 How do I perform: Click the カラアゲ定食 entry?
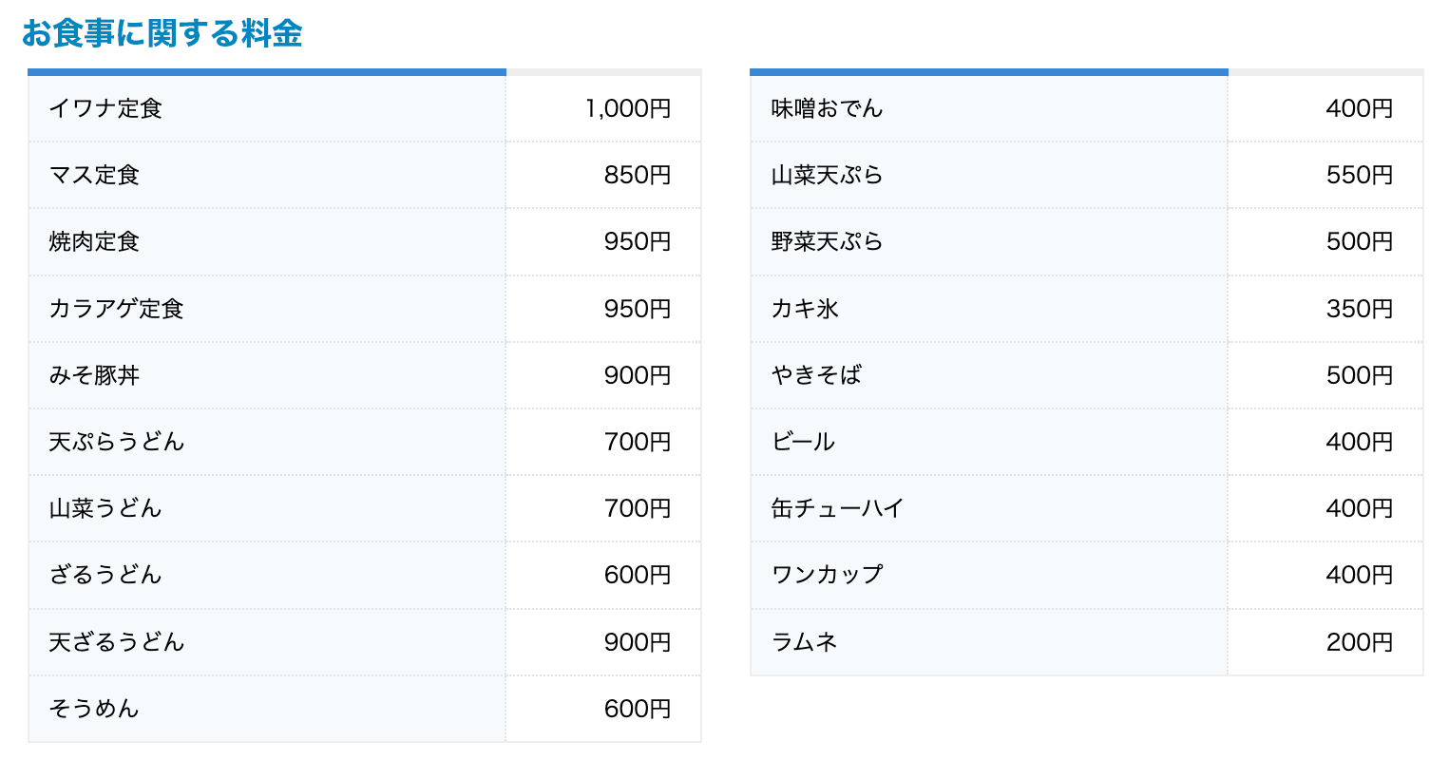[116, 309]
